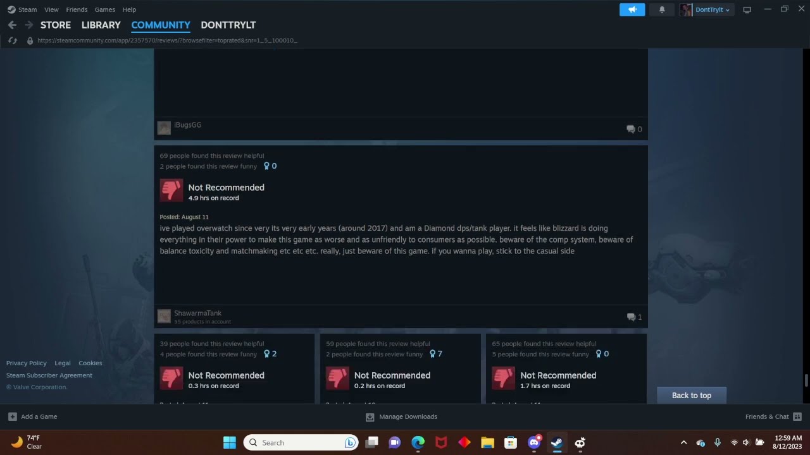Open ShawarmaTank's profile link
This screenshot has height=455, width=810.
(x=197, y=313)
